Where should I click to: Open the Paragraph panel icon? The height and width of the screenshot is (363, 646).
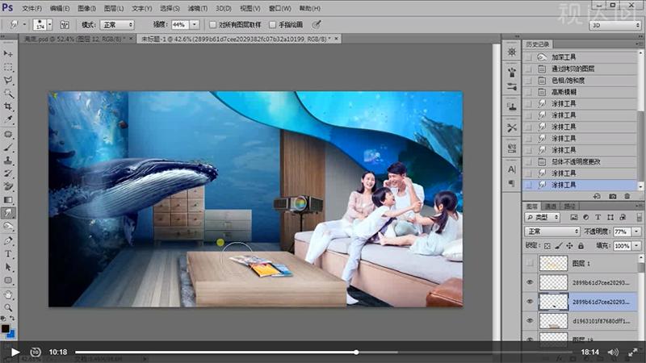[x=512, y=183]
